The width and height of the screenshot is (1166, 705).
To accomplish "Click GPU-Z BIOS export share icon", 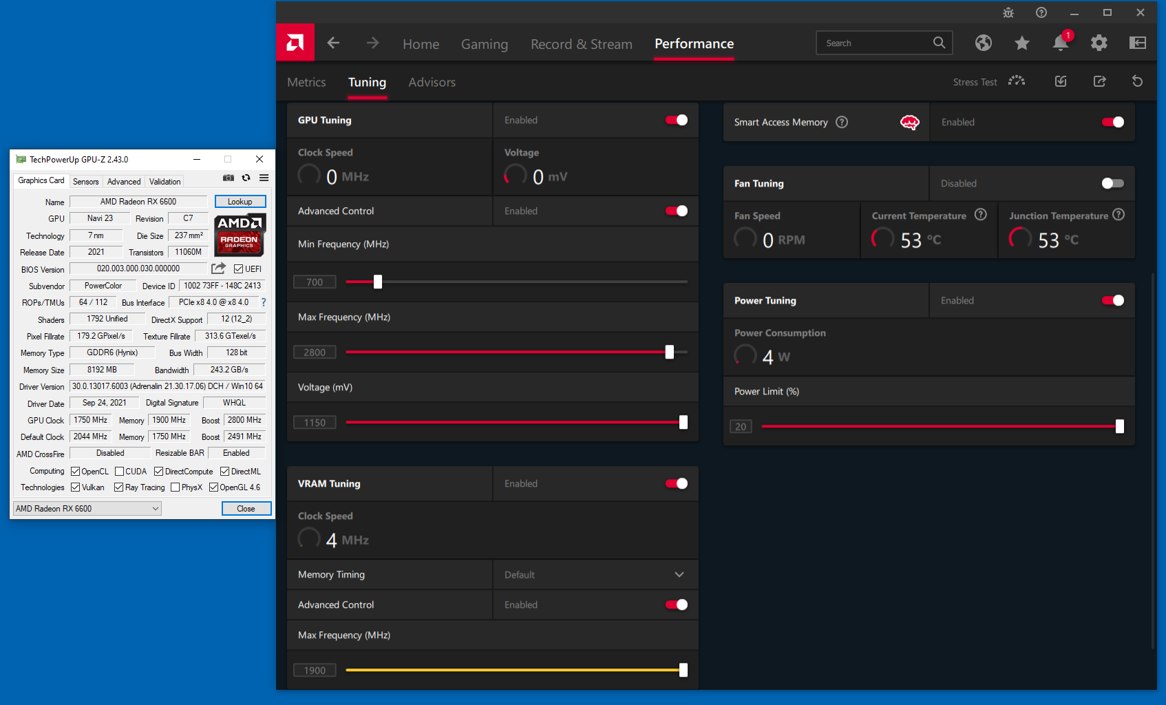I will [x=218, y=269].
